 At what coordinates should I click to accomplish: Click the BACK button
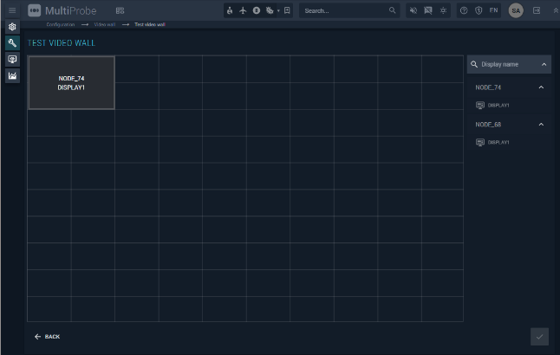click(48, 336)
